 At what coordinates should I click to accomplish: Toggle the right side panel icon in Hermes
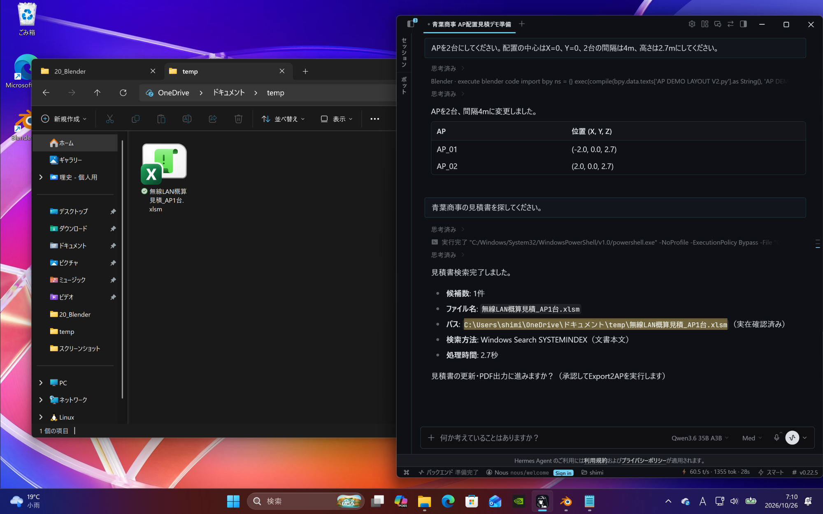point(743,24)
